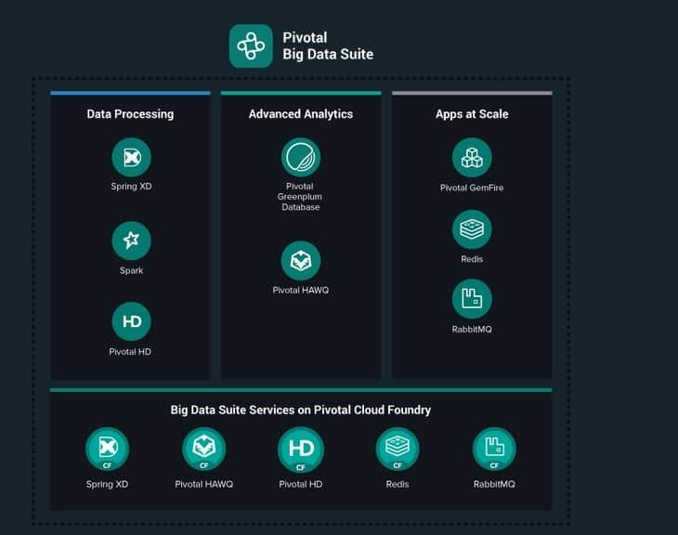Click the Pivotal HD CF service icon
This screenshot has width=678, height=535.
pyautogui.click(x=301, y=449)
